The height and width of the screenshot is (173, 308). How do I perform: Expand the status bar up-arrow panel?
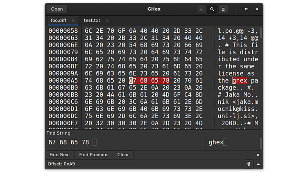click(258, 164)
